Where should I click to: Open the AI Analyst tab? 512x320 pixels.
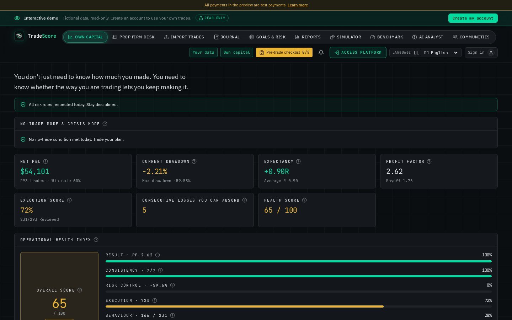click(x=428, y=37)
